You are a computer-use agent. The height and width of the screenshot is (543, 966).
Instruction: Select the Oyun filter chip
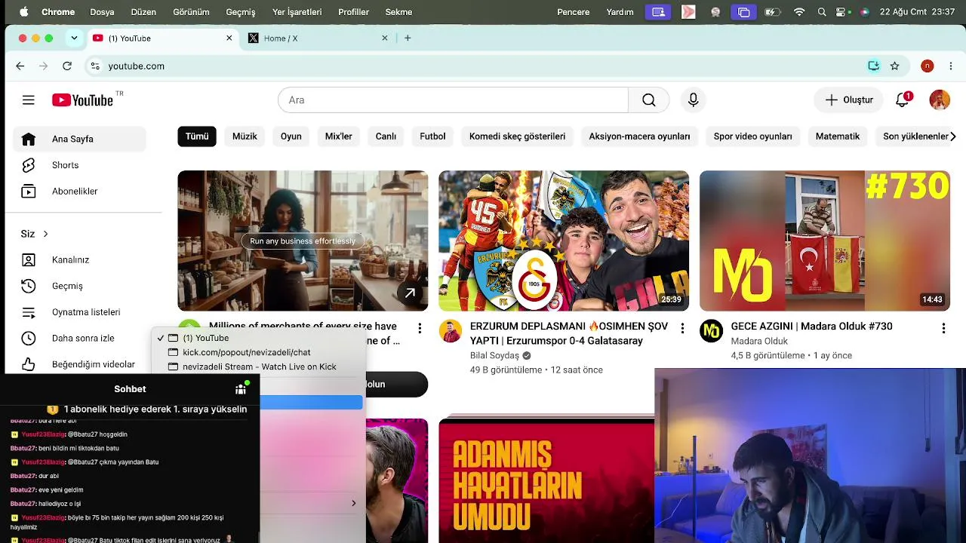pos(291,137)
